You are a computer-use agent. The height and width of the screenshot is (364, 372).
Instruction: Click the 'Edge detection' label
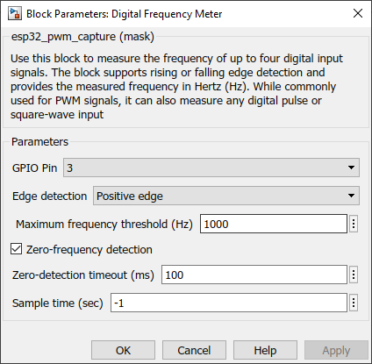tap(49, 196)
